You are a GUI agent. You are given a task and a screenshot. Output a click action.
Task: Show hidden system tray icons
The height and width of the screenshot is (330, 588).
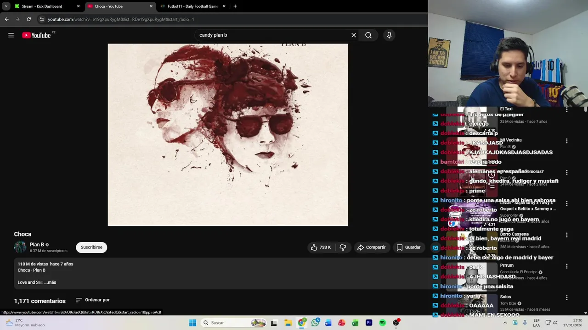(505, 323)
